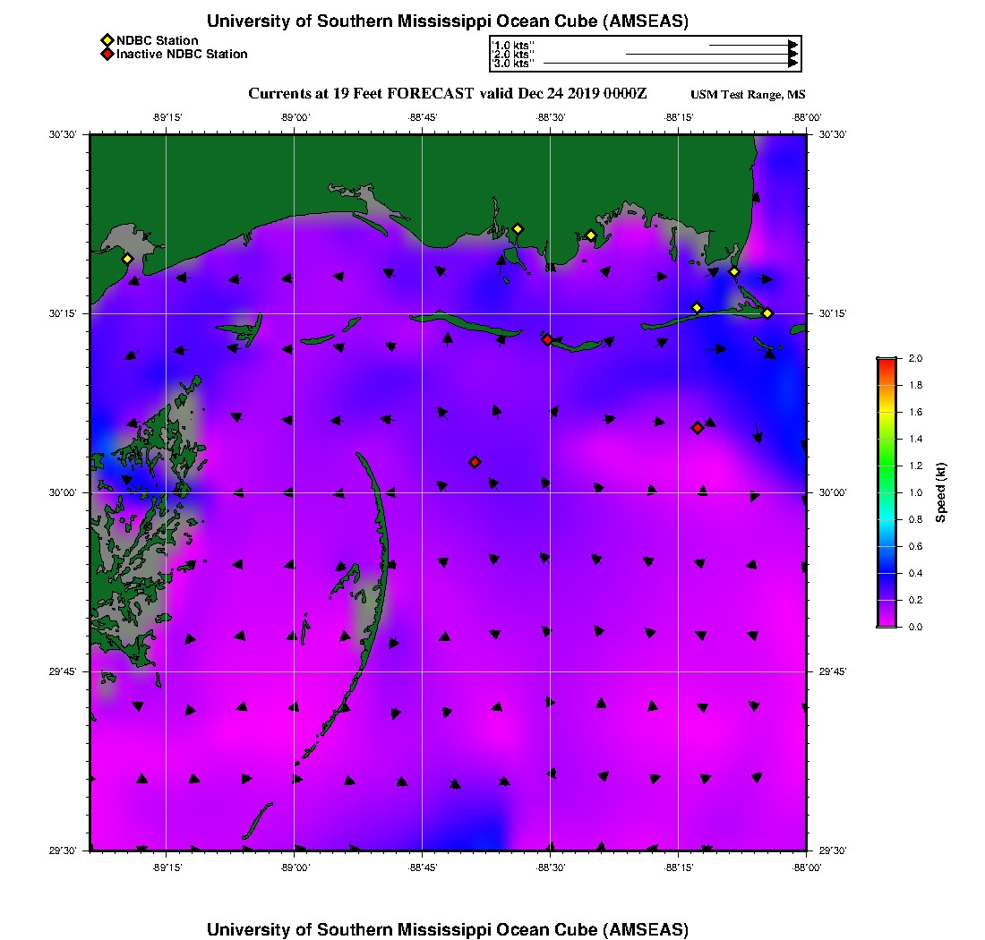Click the USM Test Range, MS label
The image size is (985, 940).
point(748,95)
